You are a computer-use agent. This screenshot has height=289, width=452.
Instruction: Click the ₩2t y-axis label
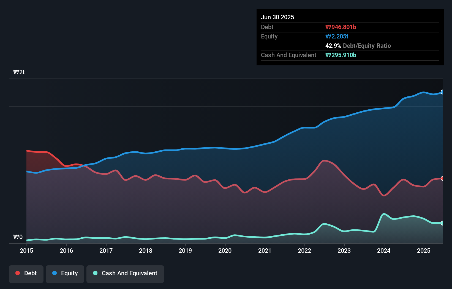[19, 72]
